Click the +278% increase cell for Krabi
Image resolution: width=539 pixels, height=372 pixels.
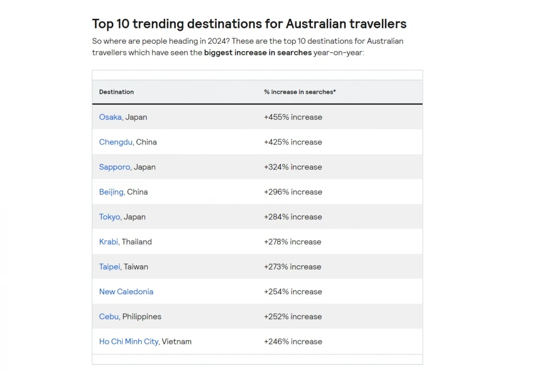[293, 242]
